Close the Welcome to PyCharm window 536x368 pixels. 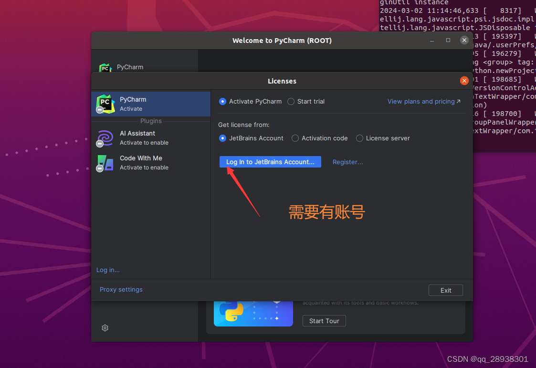[464, 40]
